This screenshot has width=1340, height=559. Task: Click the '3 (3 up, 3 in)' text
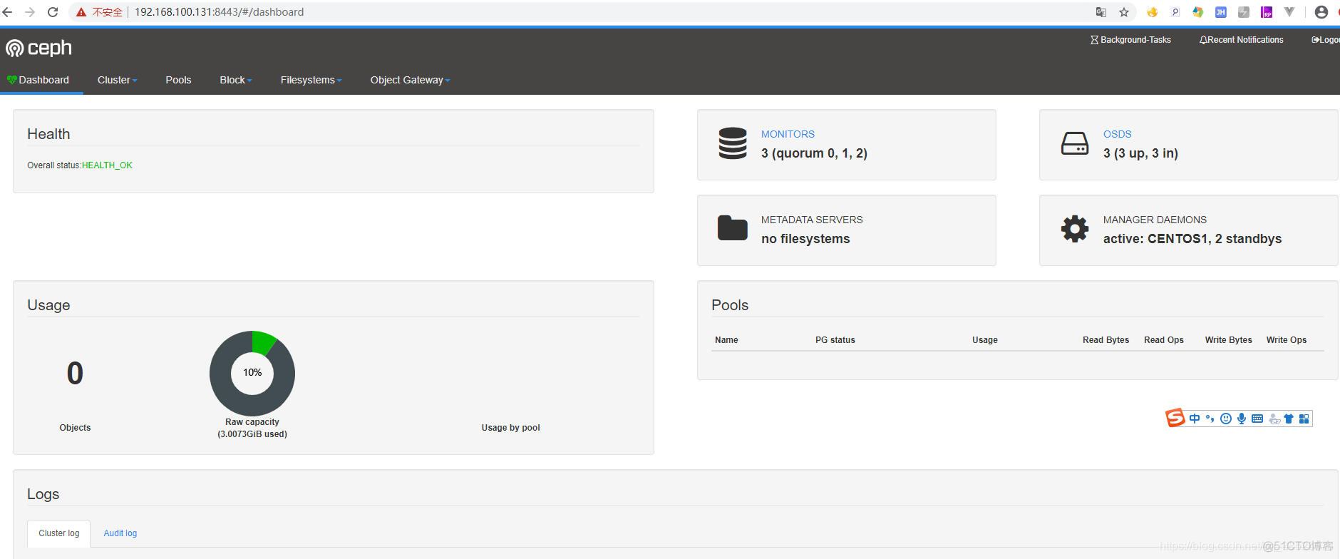coord(1140,153)
